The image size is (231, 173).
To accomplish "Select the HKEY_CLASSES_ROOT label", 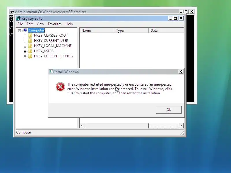I will (x=51, y=35).
